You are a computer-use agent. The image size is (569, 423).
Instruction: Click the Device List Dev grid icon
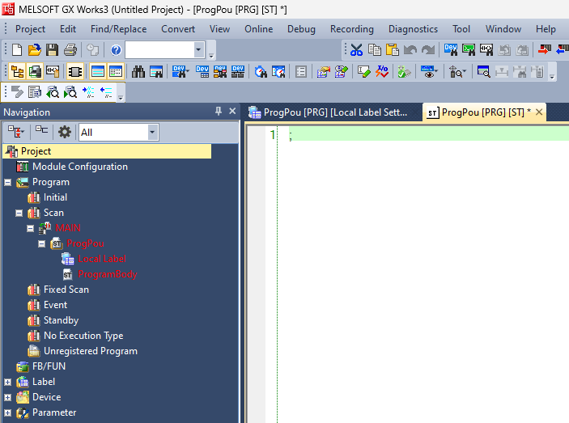(202, 71)
